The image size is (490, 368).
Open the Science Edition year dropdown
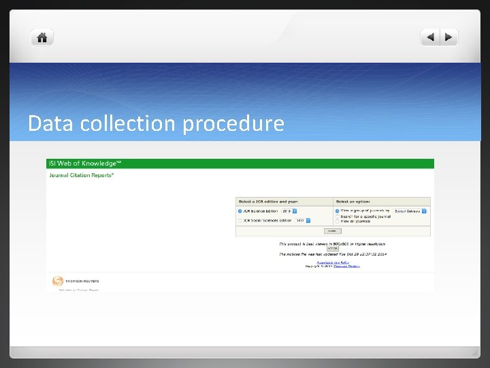click(289, 211)
